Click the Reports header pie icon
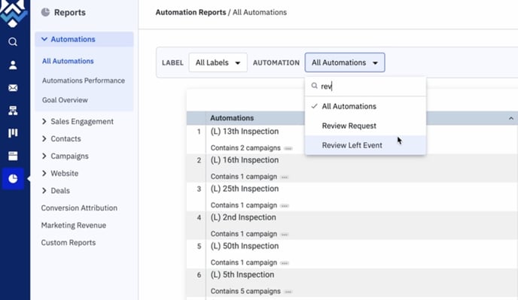 point(45,12)
